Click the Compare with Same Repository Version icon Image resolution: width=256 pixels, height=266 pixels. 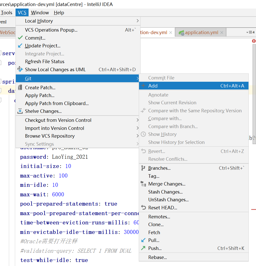(x=143, y=111)
